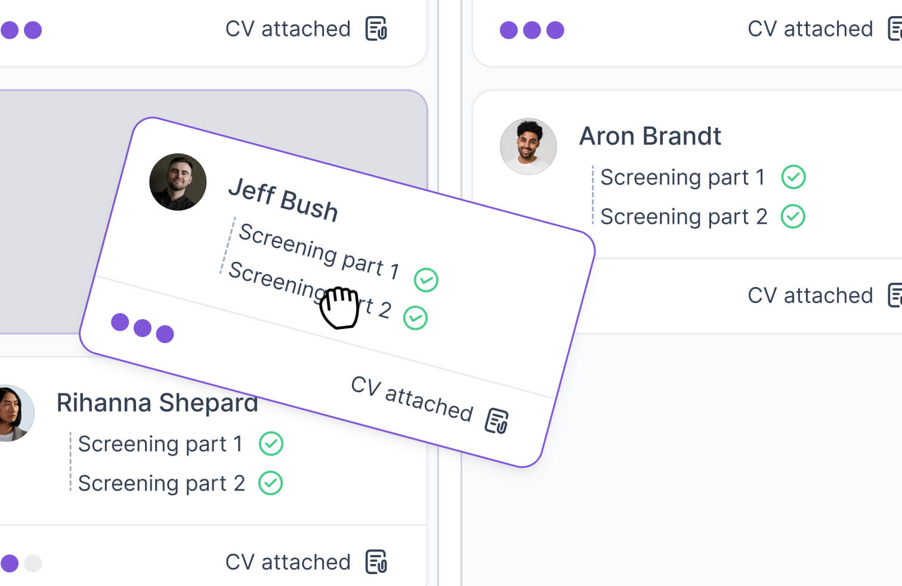Click the CV attached text label on Rihanna Shepard's card

288,562
